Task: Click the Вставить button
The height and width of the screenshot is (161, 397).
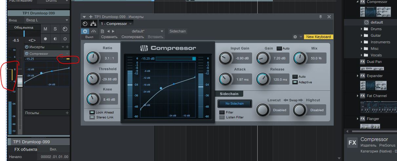Action: coord(155,37)
